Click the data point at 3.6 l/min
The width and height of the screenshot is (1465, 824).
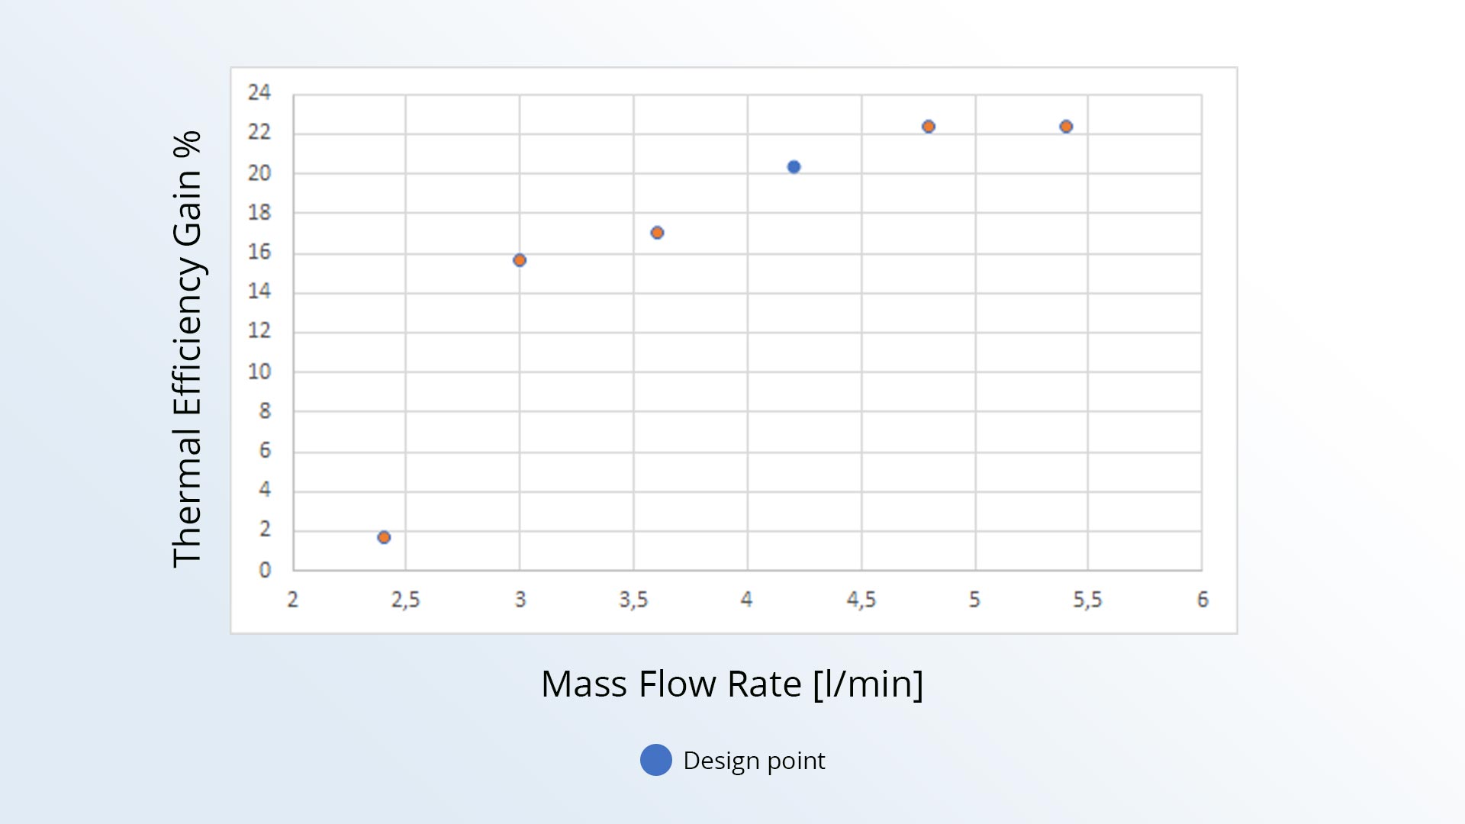[657, 233]
